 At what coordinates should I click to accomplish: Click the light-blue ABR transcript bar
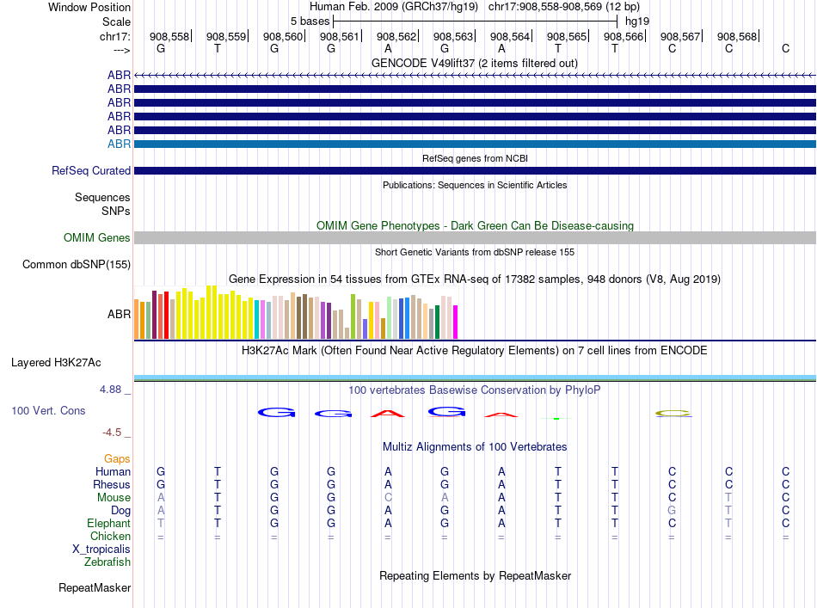pyautogui.click(x=475, y=144)
